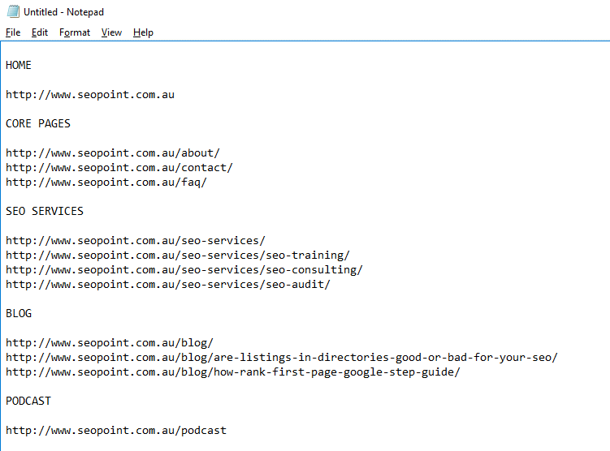
Task: Click the Notepad icon in title bar
Action: click(x=13, y=11)
